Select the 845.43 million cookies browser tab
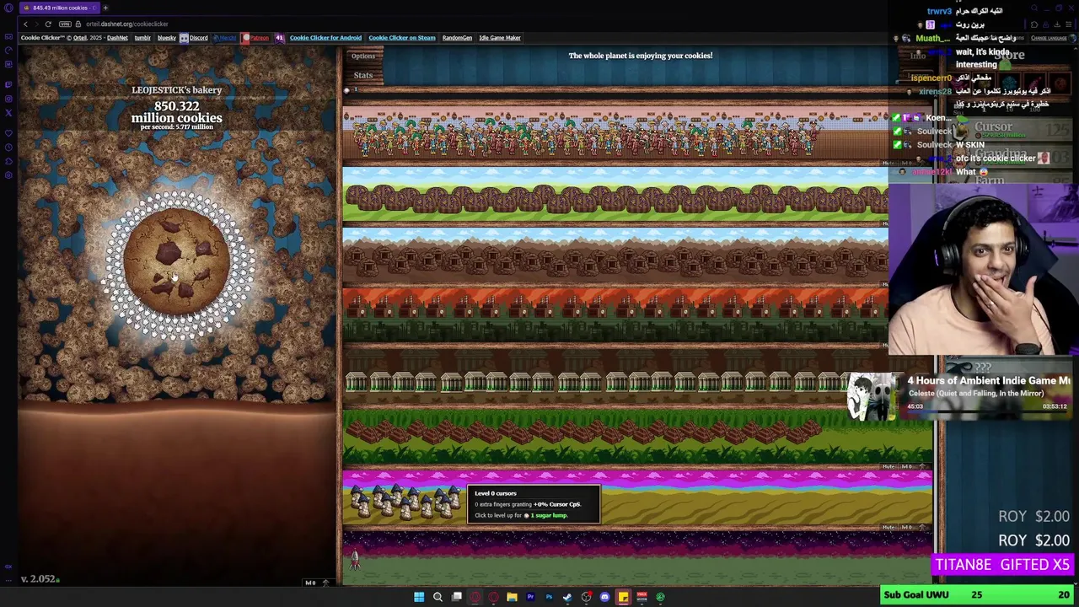The width and height of the screenshot is (1079, 607). click(x=59, y=8)
